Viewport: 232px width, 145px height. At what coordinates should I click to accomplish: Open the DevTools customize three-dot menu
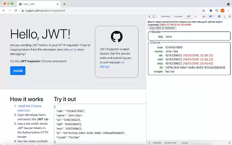pyautogui.click(x=224, y=17)
